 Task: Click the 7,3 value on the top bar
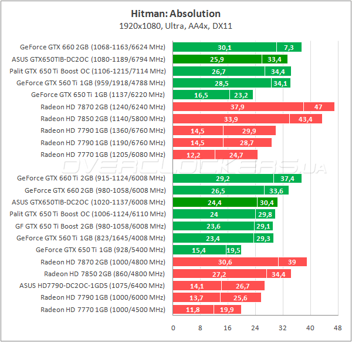coord(289,48)
